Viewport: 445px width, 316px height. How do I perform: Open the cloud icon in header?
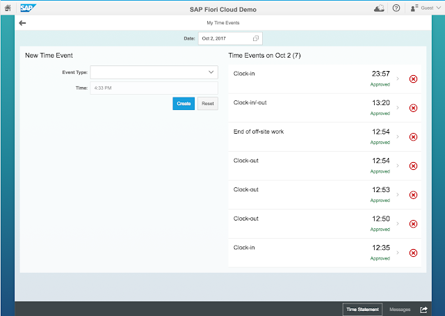click(x=379, y=8)
